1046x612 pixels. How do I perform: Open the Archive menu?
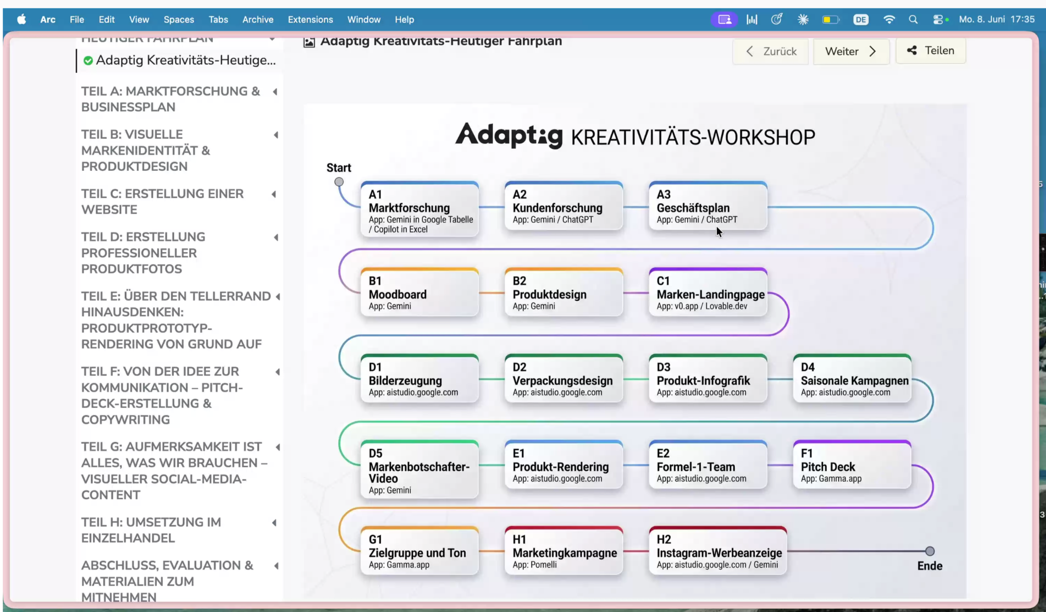(x=258, y=19)
